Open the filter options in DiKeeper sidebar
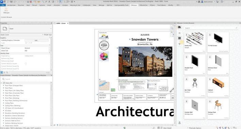The width and height of the screenshot is (241, 129). pos(179,44)
